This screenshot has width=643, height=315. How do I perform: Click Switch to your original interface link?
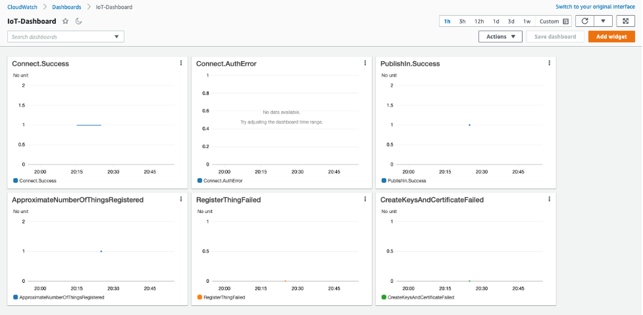pyautogui.click(x=595, y=7)
